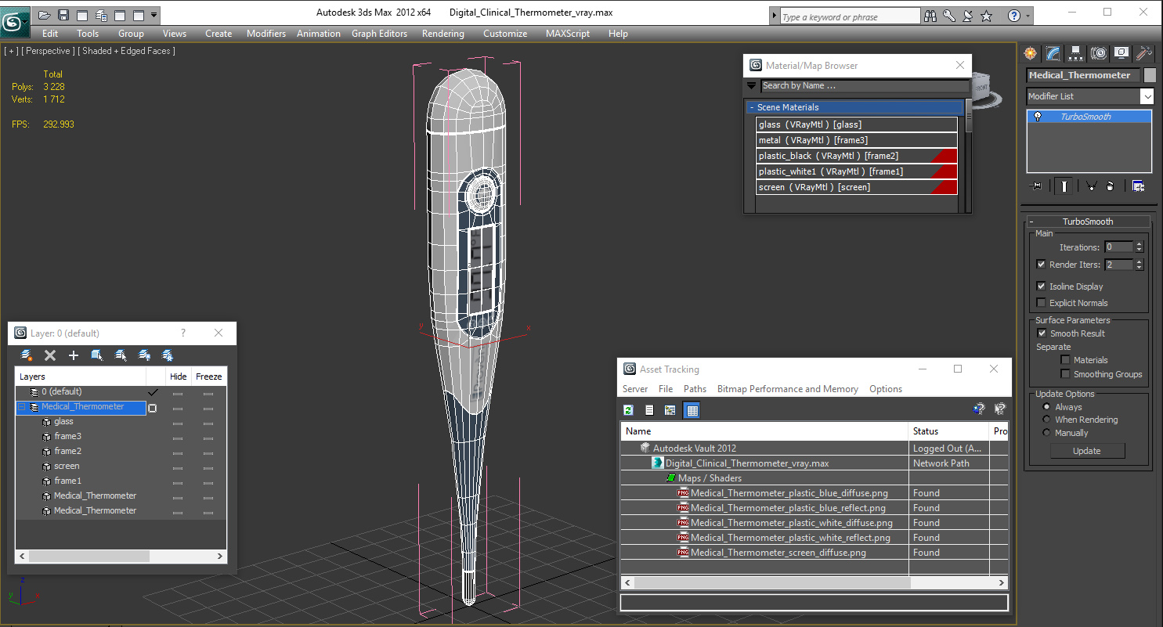The image size is (1163, 627).
Task: Select the Always update option radio
Action: point(1046,407)
